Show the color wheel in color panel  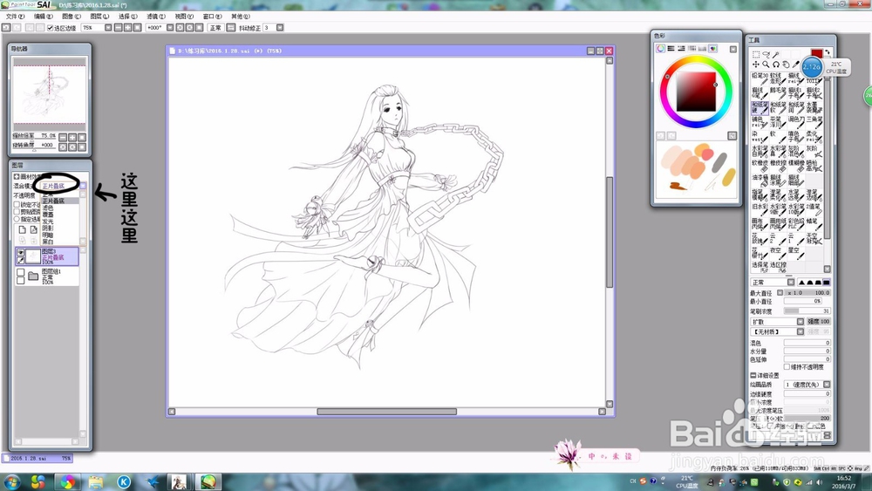pos(660,49)
